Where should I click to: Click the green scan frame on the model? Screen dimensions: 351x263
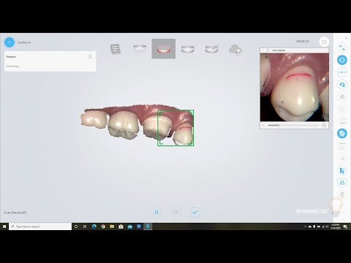pyautogui.click(x=175, y=128)
